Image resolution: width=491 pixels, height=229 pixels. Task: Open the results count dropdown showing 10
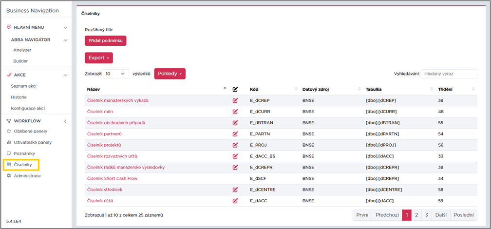click(116, 74)
